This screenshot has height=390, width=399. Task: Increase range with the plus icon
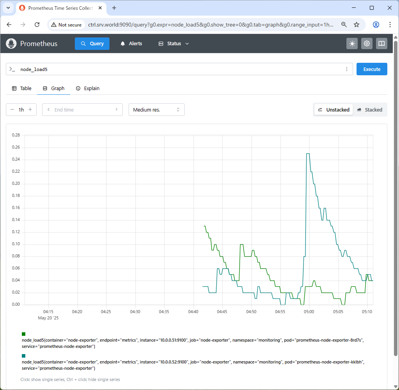point(30,110)
